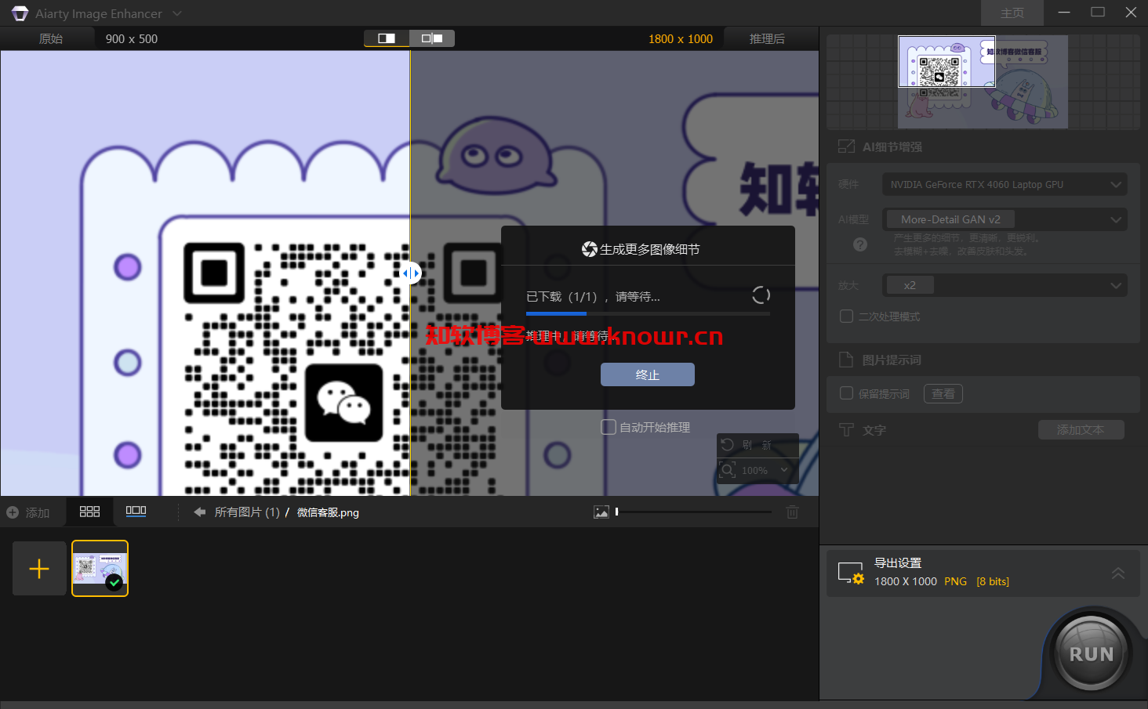Enable 自动开始推理 auto-start checkbox
The height and width of the screenshot is (709, 1148).
click(609, 427)
